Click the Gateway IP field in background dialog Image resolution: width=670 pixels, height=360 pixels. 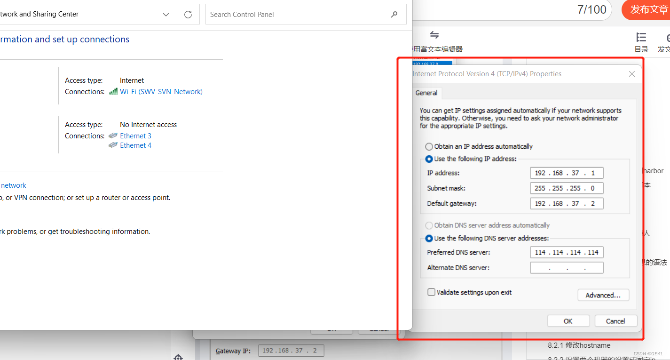tap(291, 351)
